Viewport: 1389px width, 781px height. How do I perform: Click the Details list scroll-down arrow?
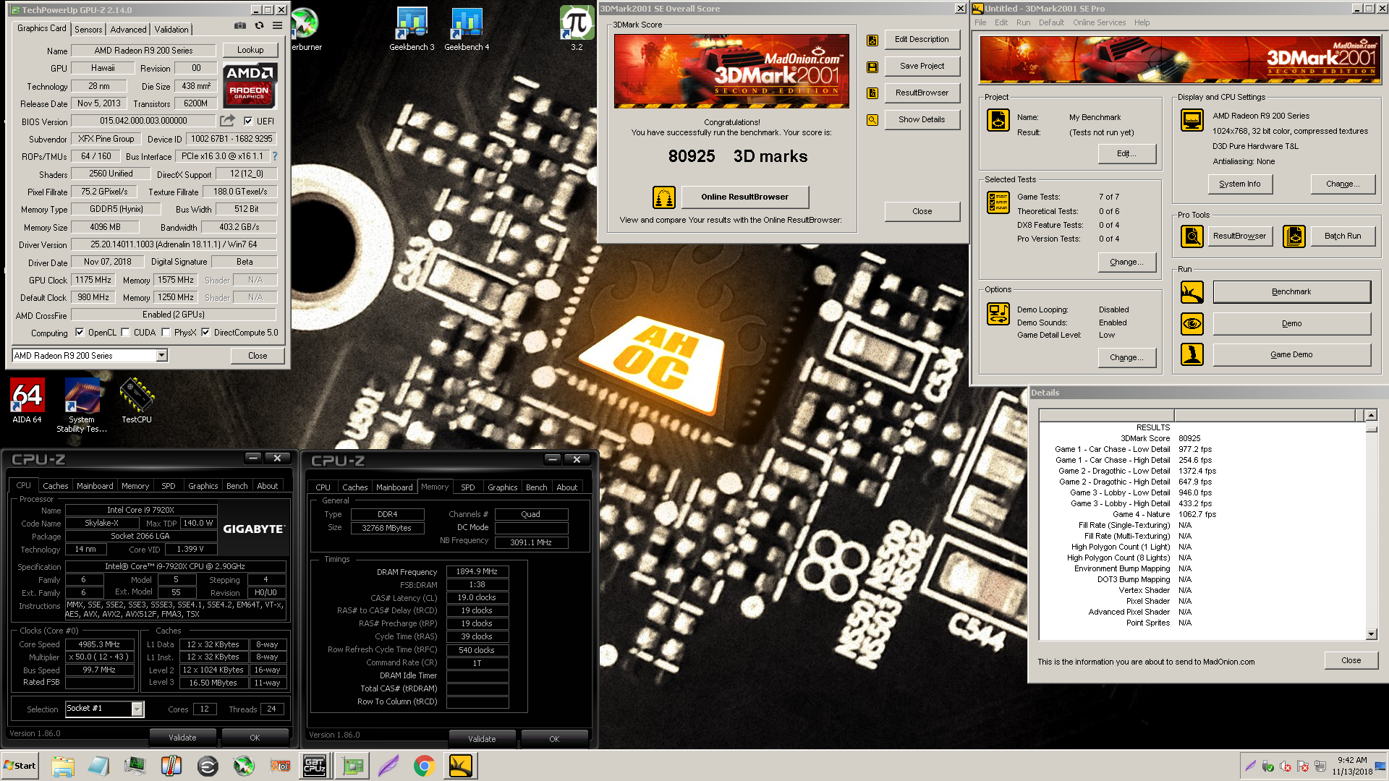(x=1371, y=634)
